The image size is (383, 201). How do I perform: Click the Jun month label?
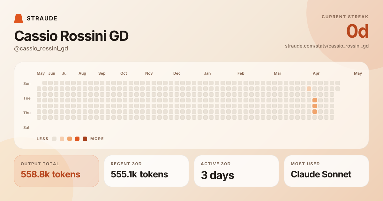(52, 73)
